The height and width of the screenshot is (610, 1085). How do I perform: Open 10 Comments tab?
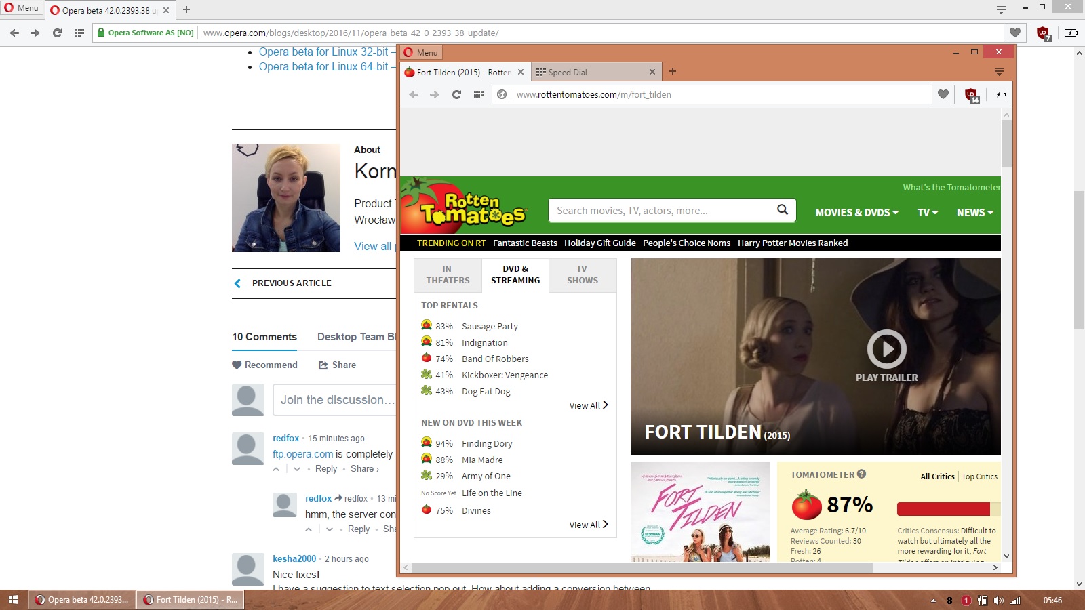(264, 337)
